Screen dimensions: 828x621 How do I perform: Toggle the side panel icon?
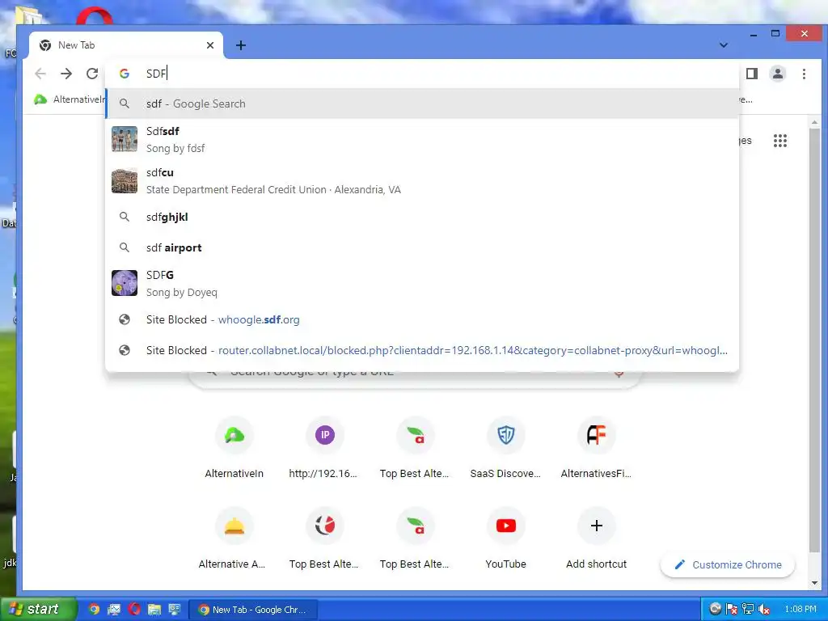point(752,74)
